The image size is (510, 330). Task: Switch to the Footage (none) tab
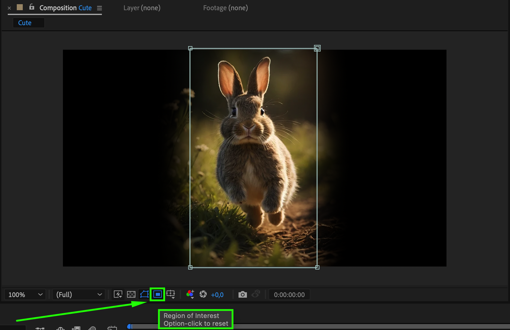pos(225,8)
